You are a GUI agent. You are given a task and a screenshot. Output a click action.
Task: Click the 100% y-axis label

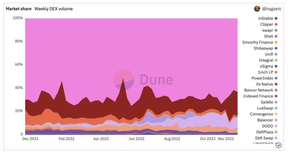coord(18,18)
